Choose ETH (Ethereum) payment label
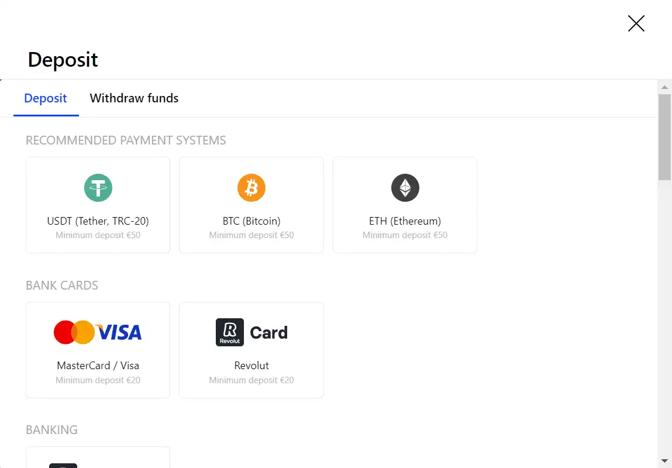 point(405,221)
